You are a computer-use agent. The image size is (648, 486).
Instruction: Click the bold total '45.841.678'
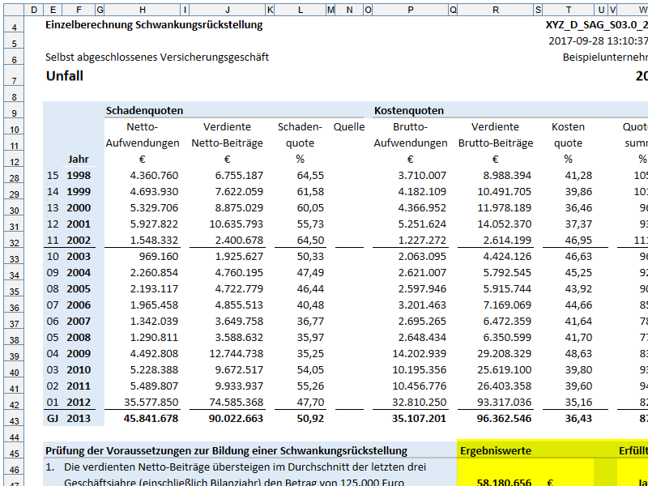[151, 419]
